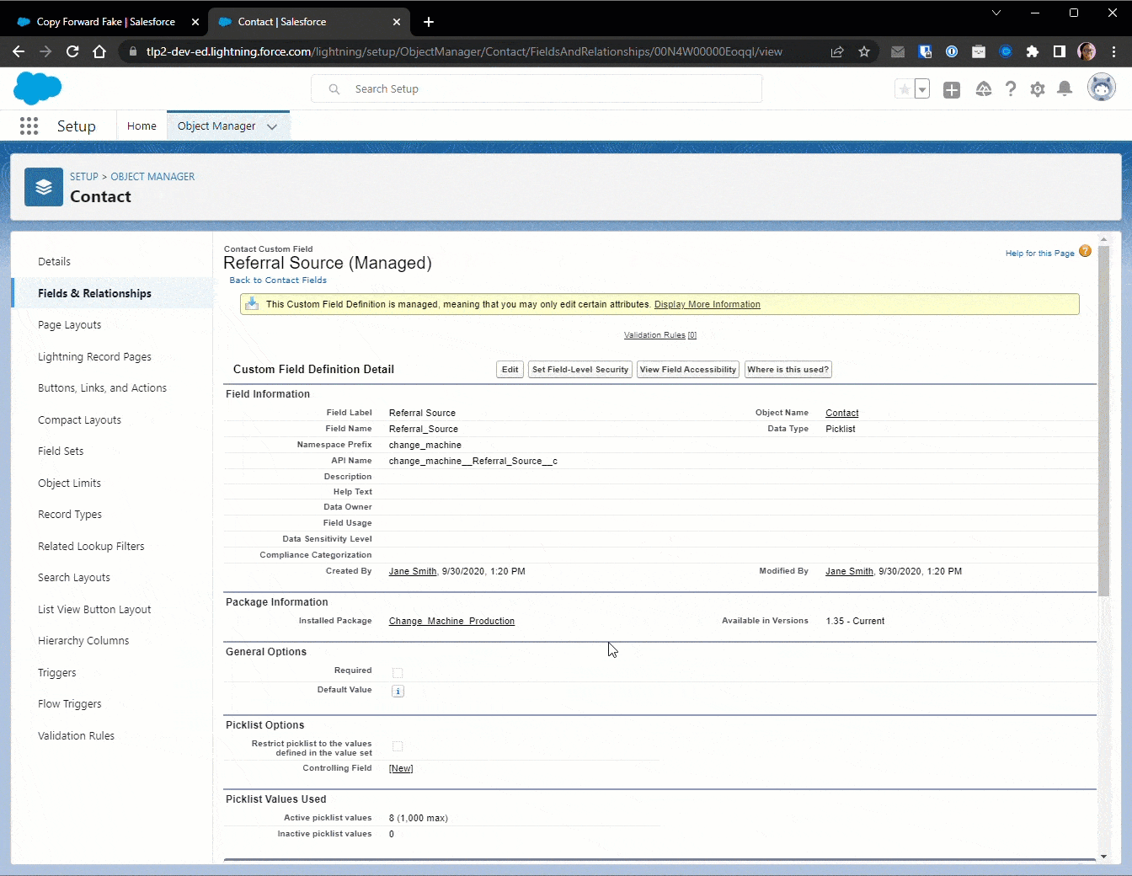Click the SETUP breadcrumb link
The image size is (1132, 876).
pyautogui.click(x=84, y=176)
